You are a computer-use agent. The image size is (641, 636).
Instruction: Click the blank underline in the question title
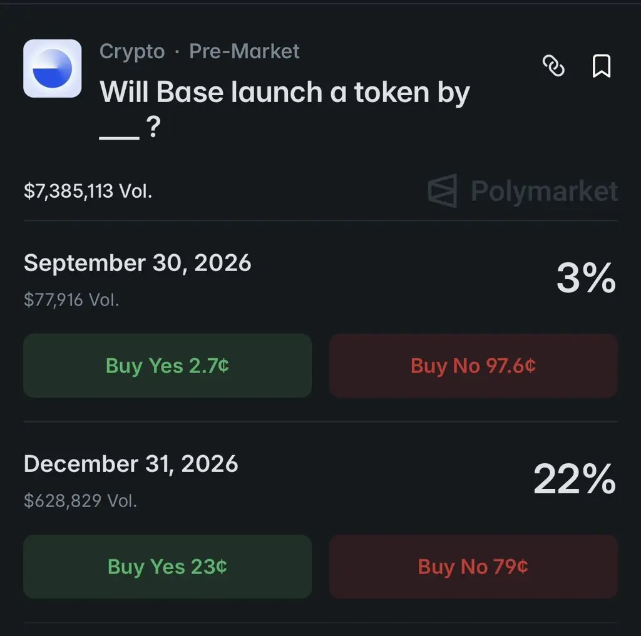[x=120, y=137]
